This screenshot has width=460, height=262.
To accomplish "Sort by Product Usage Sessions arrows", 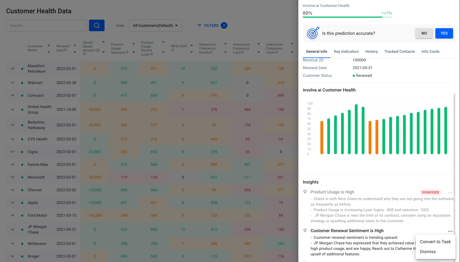I will pyautogui.click(x=134, y=48).
